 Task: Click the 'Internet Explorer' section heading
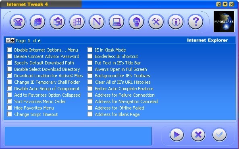point(207,40)
